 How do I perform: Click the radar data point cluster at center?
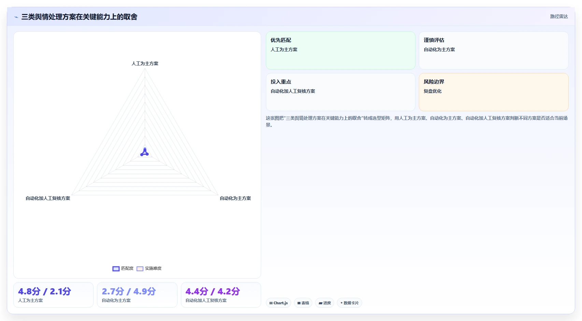[x=145, y=152]
